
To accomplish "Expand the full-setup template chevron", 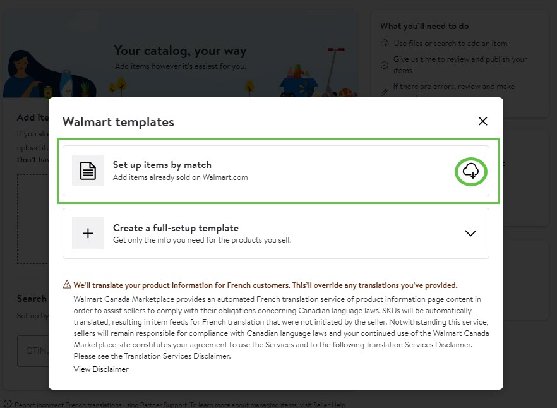I will (x=470, y=233).
